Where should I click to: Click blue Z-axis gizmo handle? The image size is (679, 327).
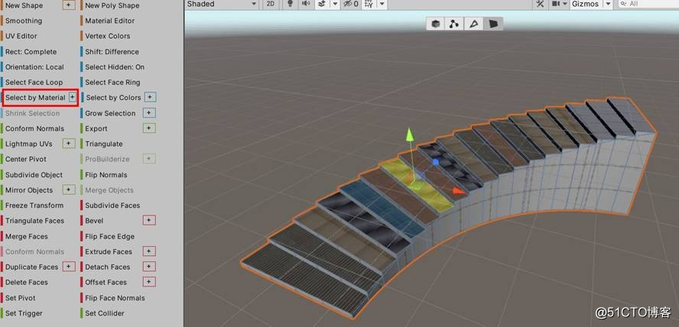(437, 162)
